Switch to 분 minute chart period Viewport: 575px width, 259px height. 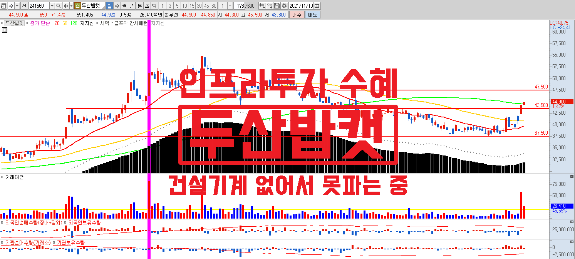(140, 6)
